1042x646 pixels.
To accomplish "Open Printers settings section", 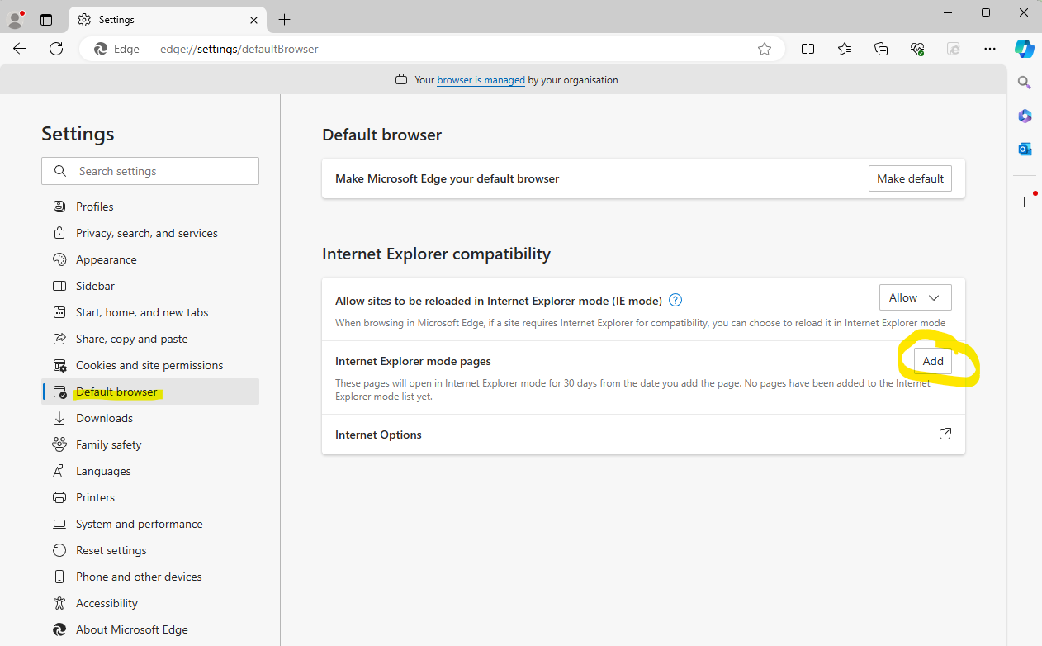I will [x=150, y=497].
